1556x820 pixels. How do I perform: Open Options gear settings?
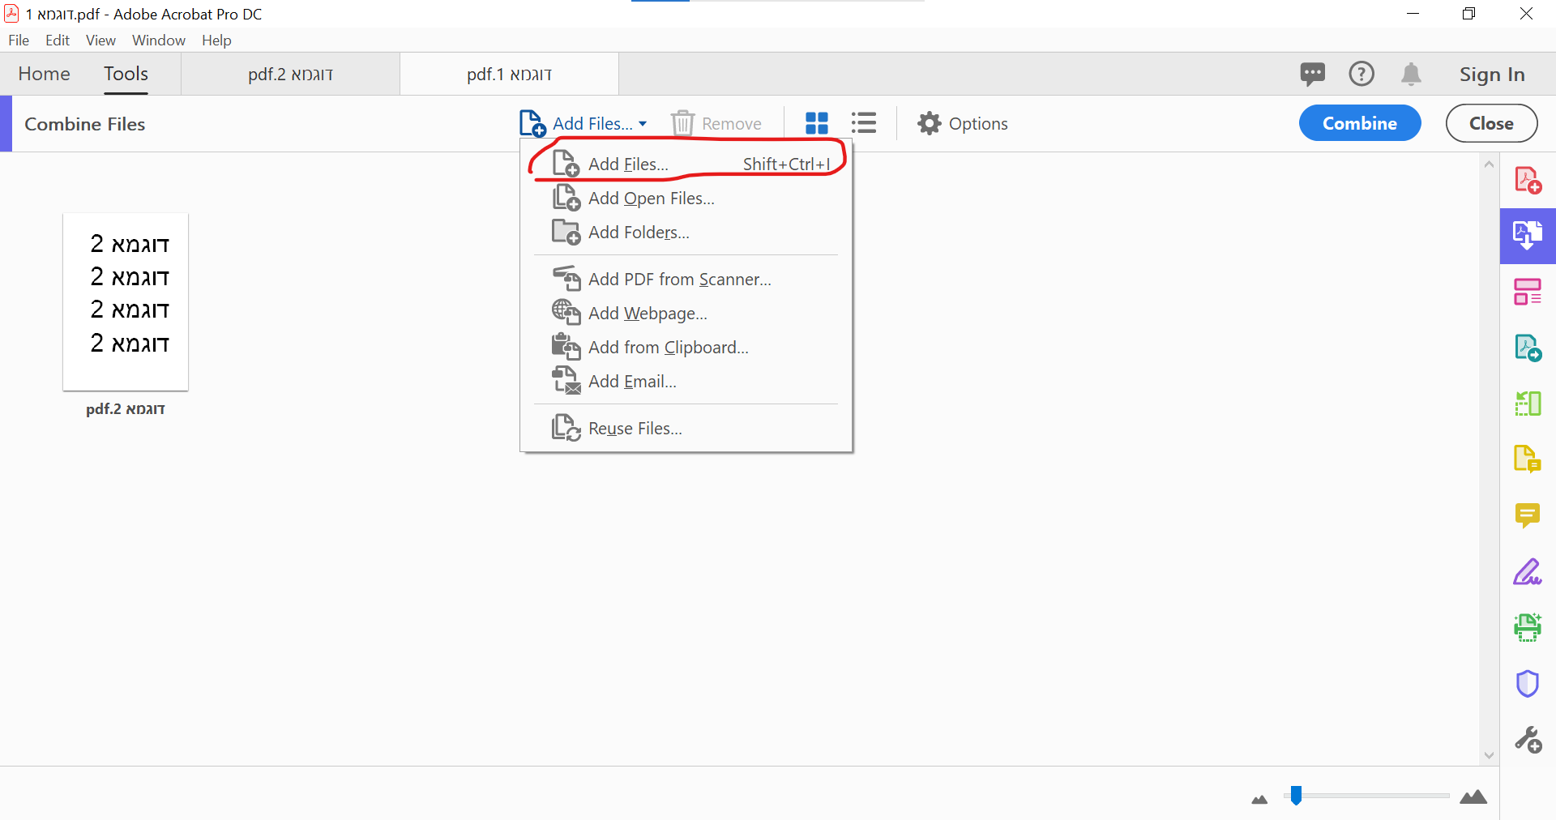point(963,123)
